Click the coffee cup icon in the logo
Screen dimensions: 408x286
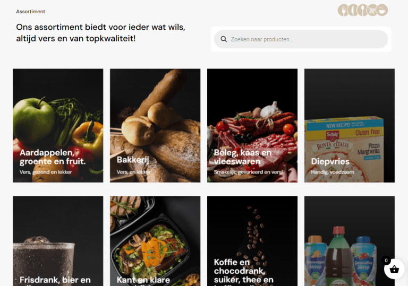pos(382,10)
